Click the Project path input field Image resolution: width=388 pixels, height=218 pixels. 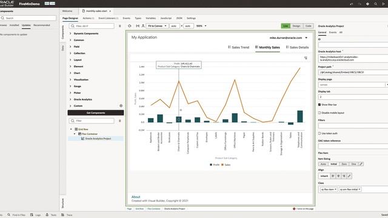[x=353, y=73]
